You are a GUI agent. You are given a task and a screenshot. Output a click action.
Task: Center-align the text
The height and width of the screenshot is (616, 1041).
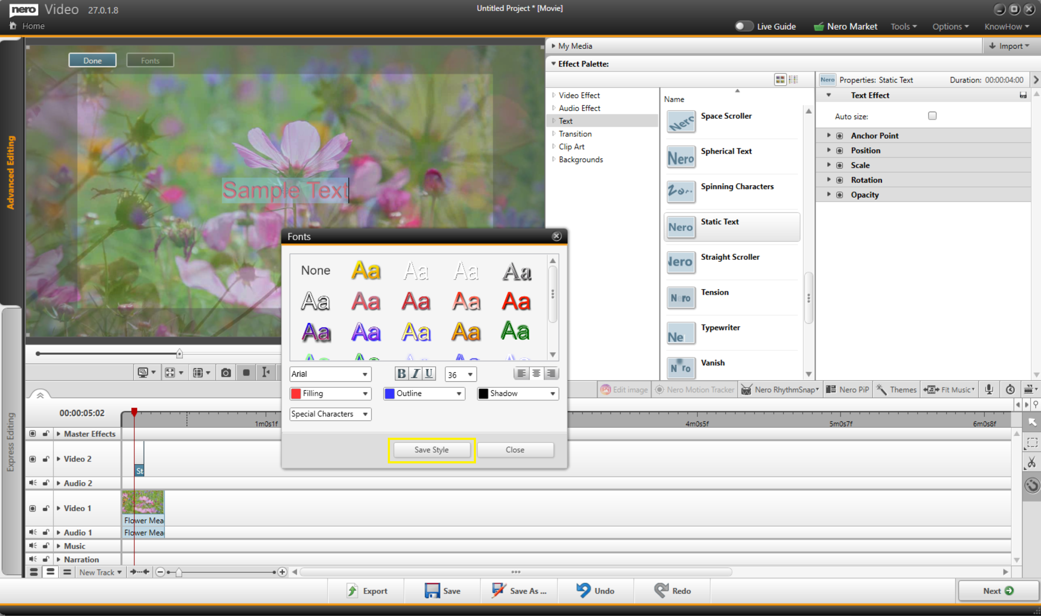(536, 374)
